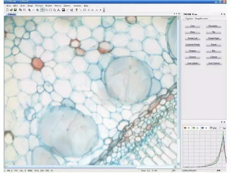Choose the line measurement tool
231x173 pixels.
(x=80, y=10)
